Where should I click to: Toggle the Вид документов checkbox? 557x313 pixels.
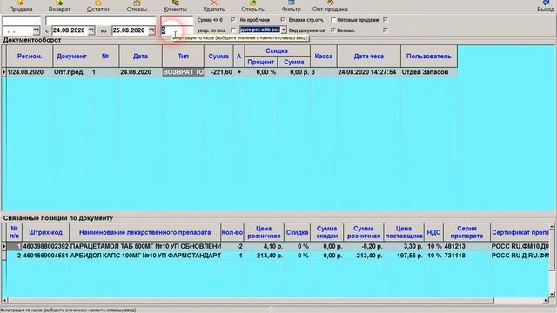click(333, 30)
